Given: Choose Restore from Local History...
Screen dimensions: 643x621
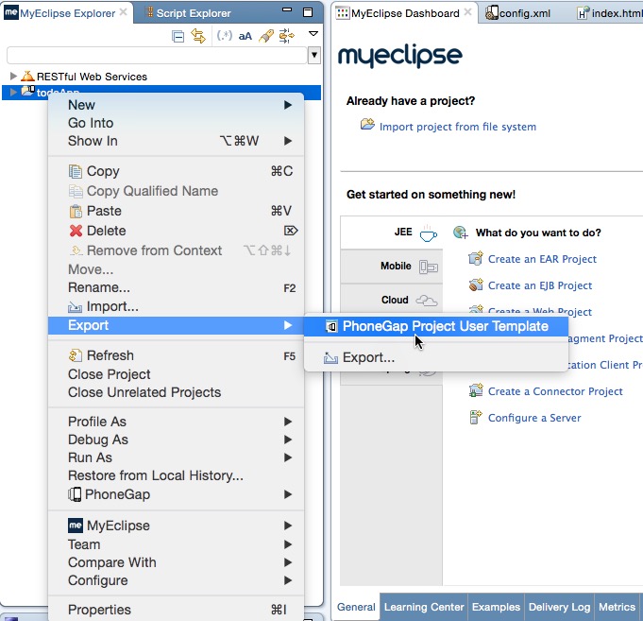Looking at the screenshot, I should click(x=176, y=475).
